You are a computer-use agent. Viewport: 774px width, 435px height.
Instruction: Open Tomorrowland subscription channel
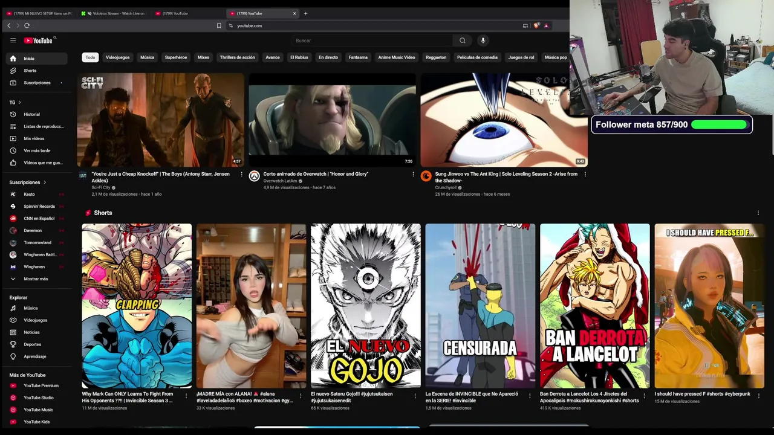[x=37, y=243]
